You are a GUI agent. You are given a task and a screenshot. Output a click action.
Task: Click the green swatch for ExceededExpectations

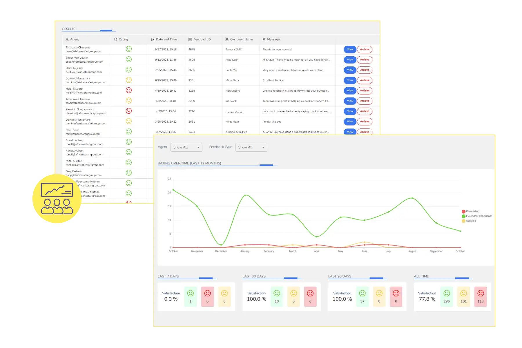click(x=463, y=216)
